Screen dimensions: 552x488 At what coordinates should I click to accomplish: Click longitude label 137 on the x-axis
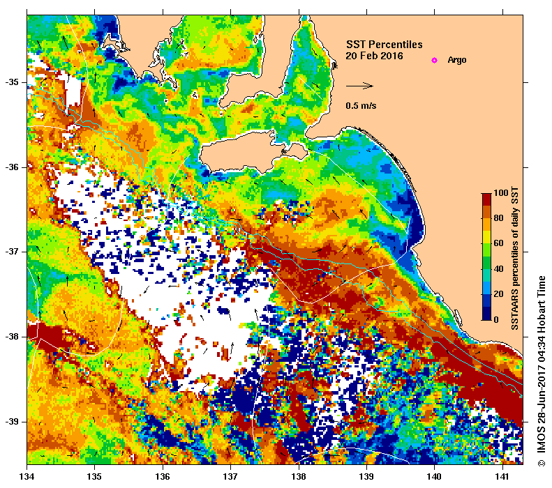coord(230,477)
